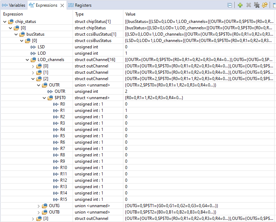Expand LOD_channels element [3]

(x=33, y=218)
